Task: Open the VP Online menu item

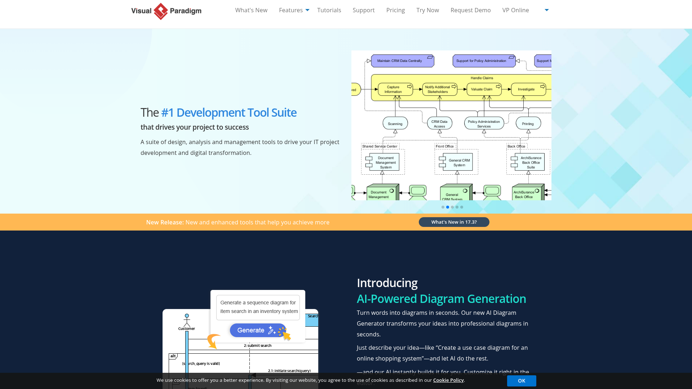Action: (515, 10)
